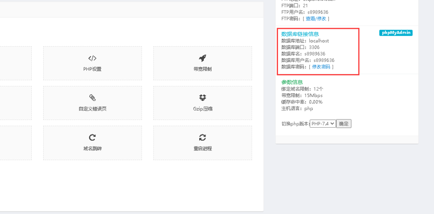Select database port 3306 text
434x214 pixels.
coord(314,47)
